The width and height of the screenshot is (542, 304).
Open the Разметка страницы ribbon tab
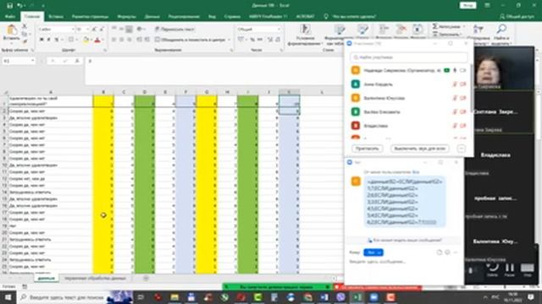[x=91, y=16]
